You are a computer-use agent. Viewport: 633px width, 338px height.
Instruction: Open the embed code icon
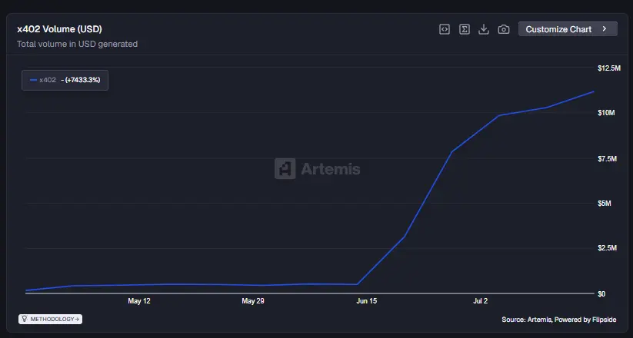tap(445, 29)
